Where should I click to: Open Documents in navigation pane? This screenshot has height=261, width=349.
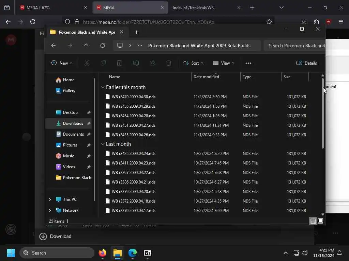click(x=69, y=134)
